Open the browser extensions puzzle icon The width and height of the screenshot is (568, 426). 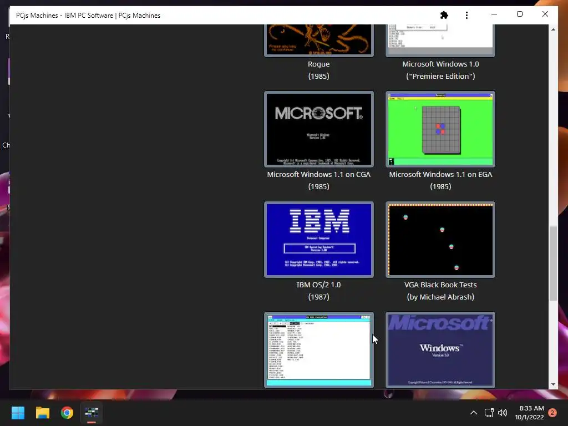pyautogui.click(x=444, y=15)
